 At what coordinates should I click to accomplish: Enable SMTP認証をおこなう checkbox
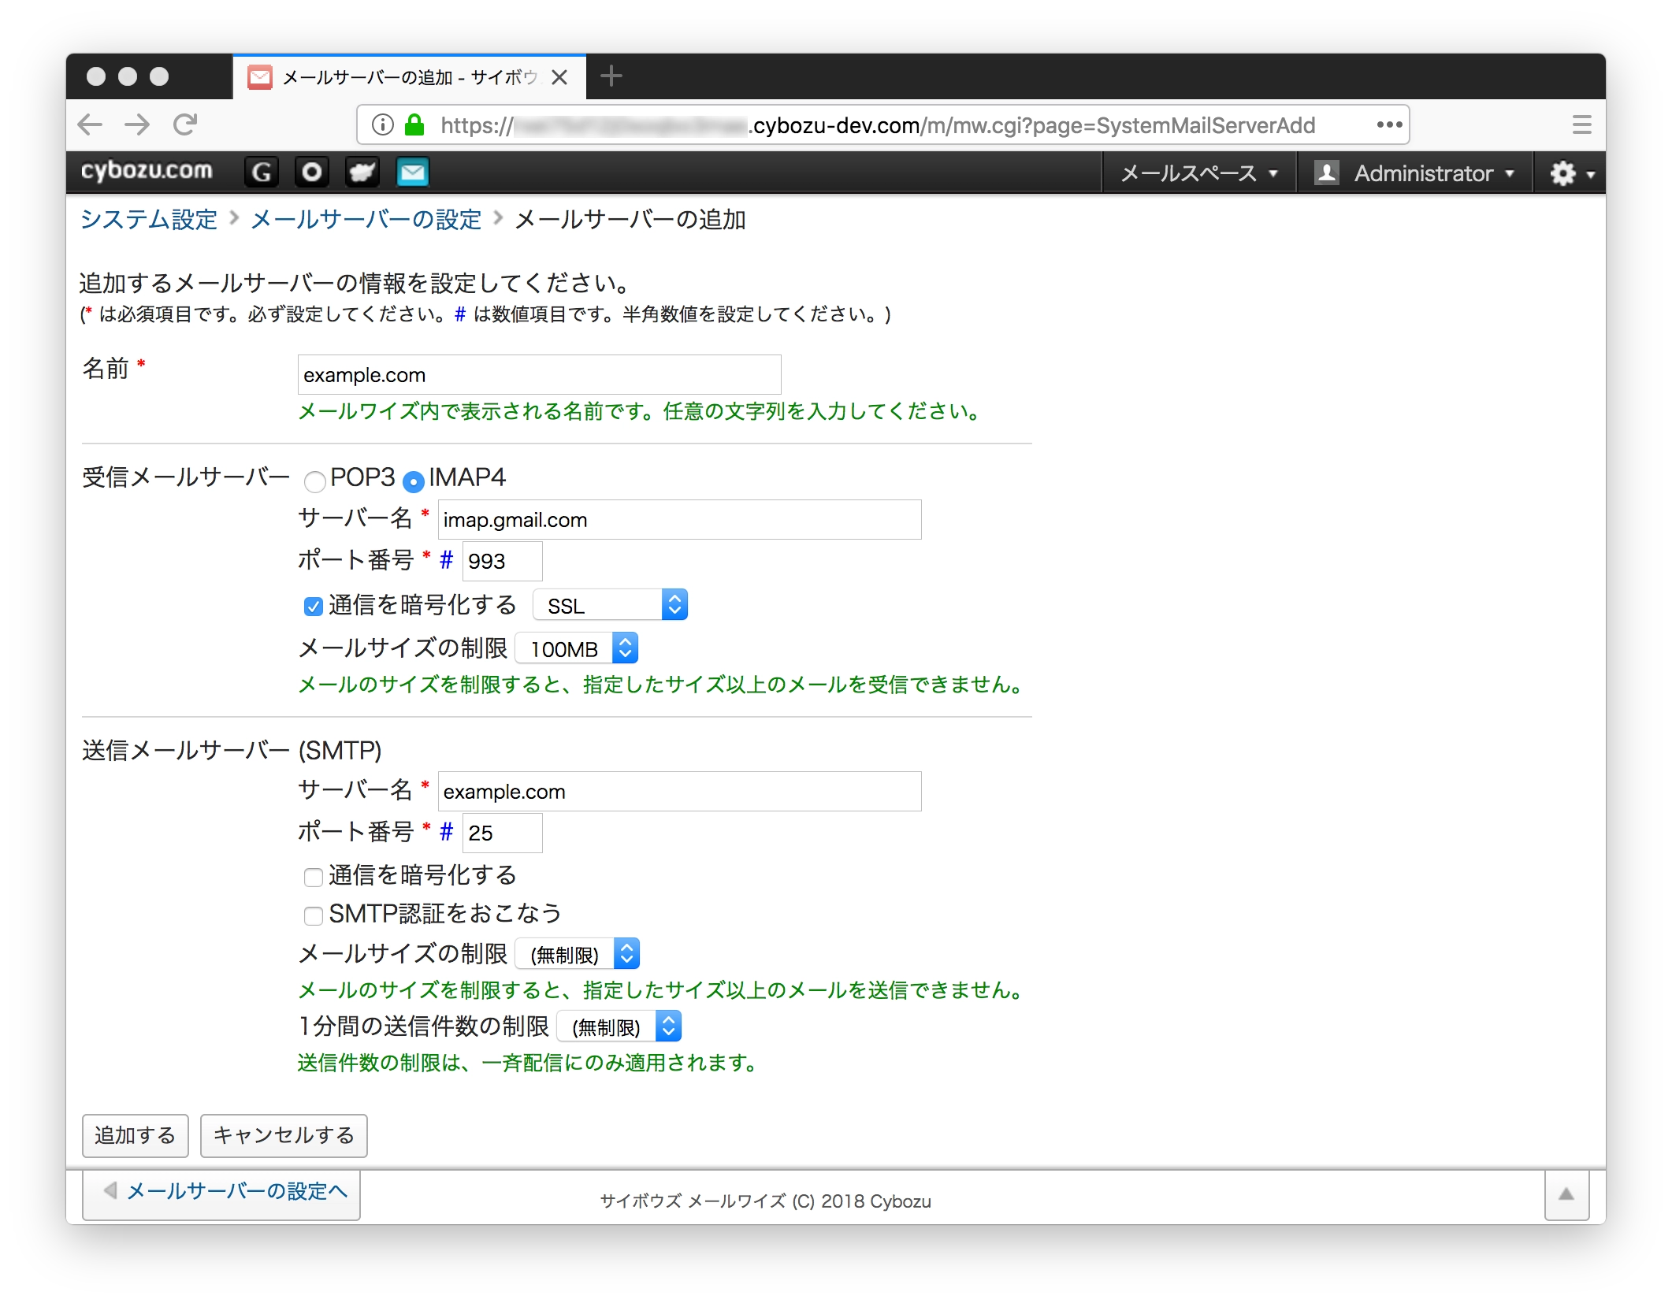click(x=314, y=915)
